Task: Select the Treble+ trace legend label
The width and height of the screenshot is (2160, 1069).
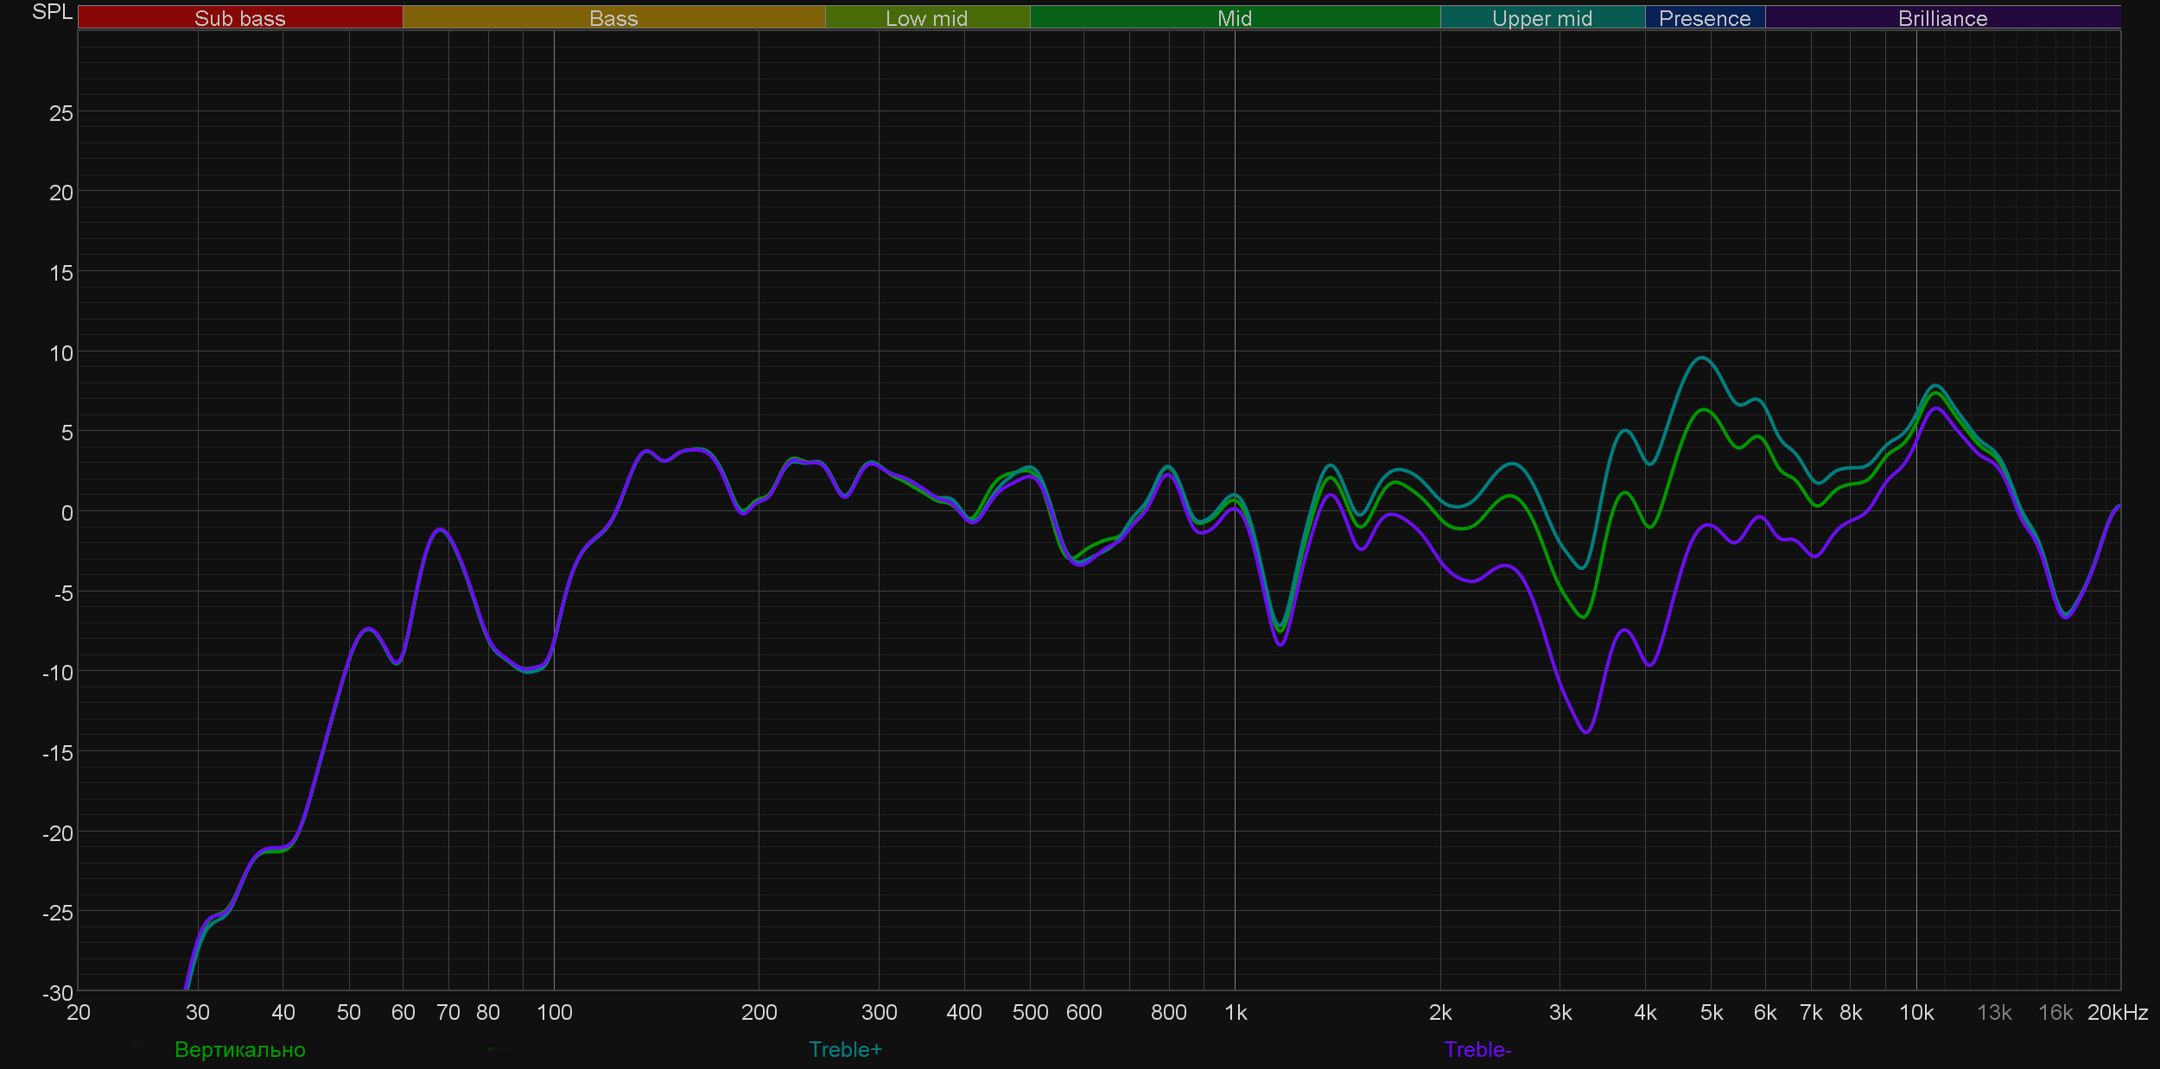Action: (845, 1049)
